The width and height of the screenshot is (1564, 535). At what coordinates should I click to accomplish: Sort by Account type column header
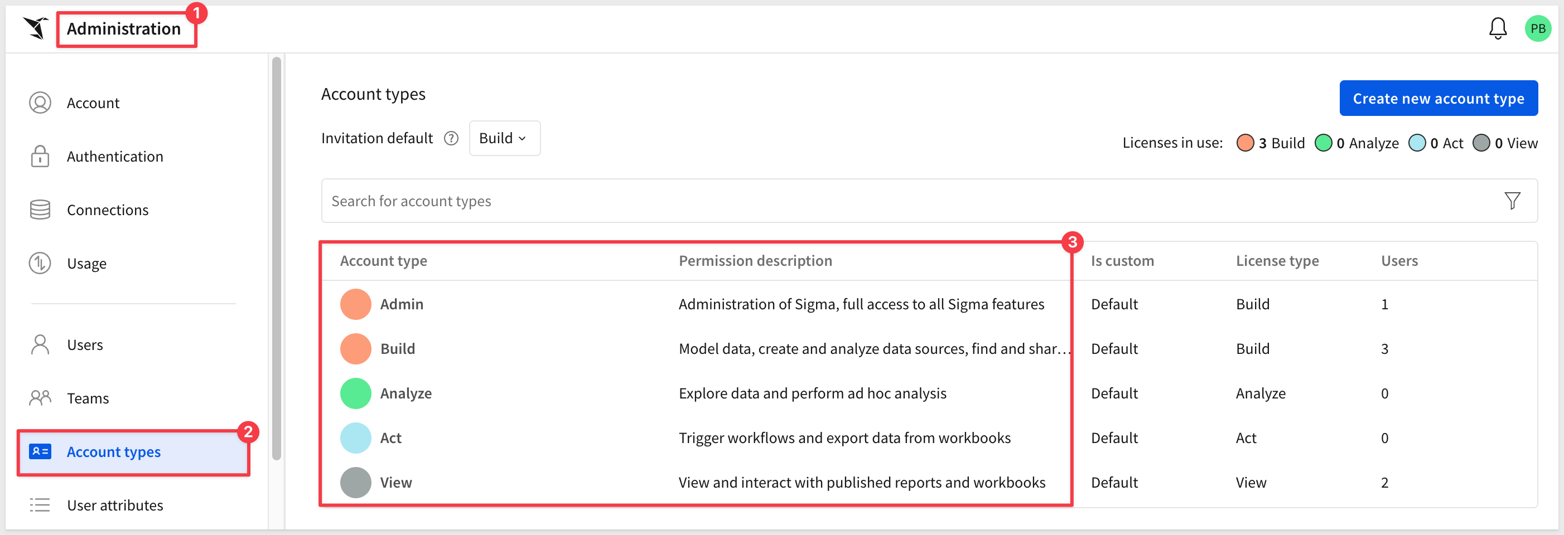(383, 261)
